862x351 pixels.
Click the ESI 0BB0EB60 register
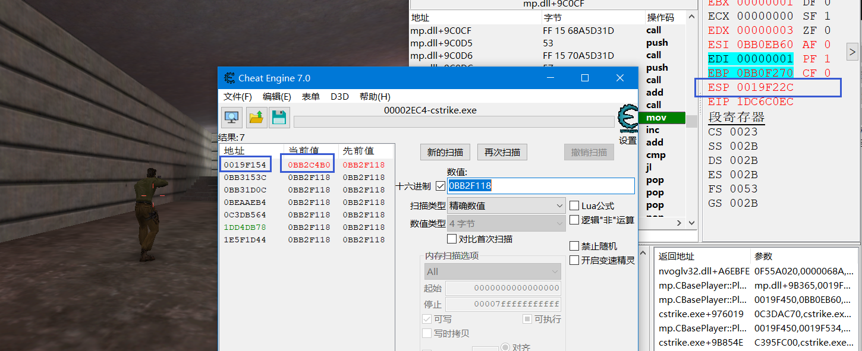point(750,45)
